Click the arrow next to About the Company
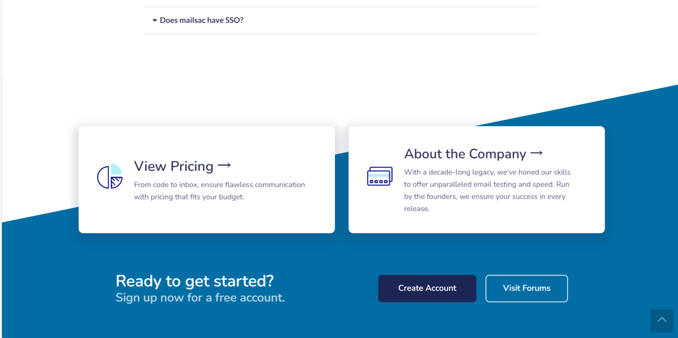This screenshot has height=338, width=678. [x=537, y=153]
